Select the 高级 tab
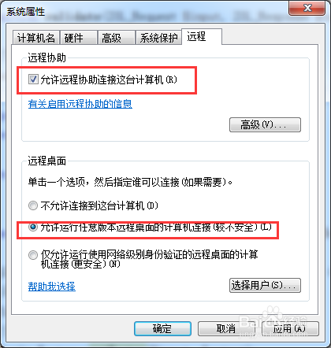The image size is (331, 348). click(116, 38)
